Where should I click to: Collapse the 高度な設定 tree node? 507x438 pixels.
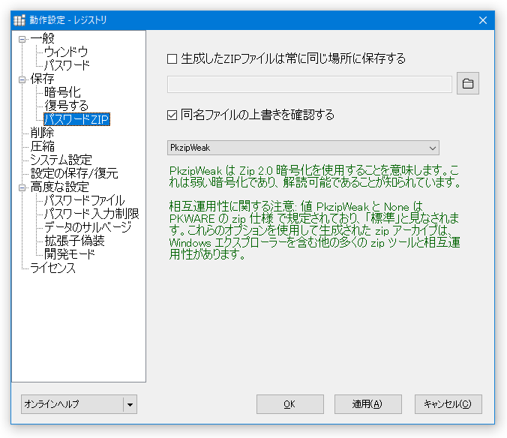22,187
